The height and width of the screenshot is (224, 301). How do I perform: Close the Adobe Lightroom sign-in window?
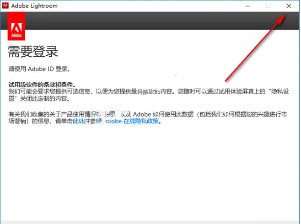pos(288,6)
